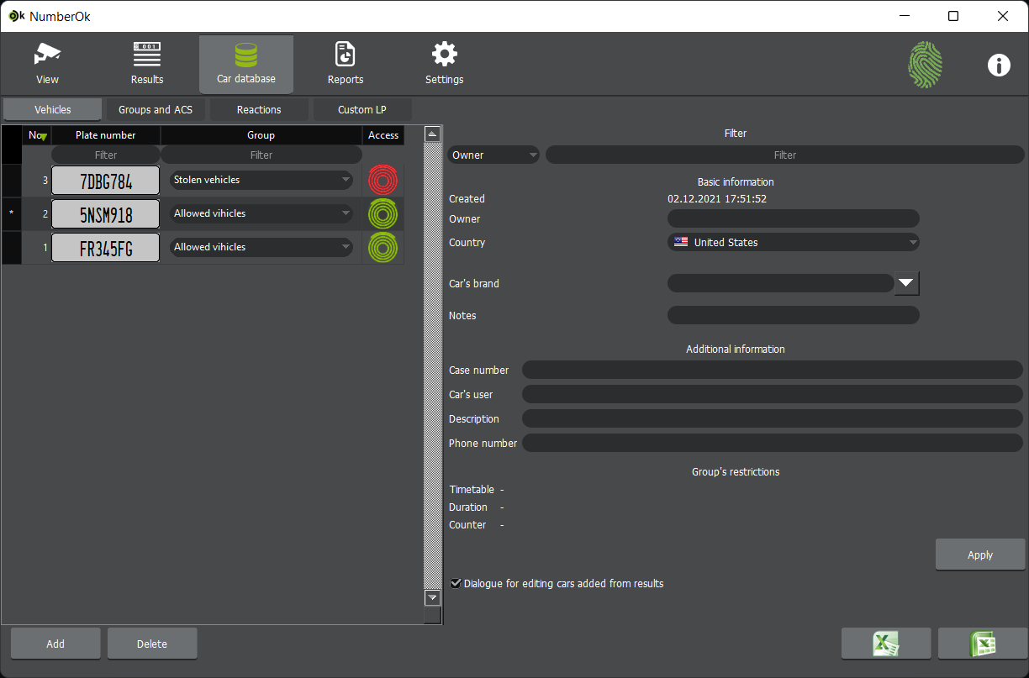
Task: Click green access indicator for FR345FG
Action: click(x=383, y=247)
